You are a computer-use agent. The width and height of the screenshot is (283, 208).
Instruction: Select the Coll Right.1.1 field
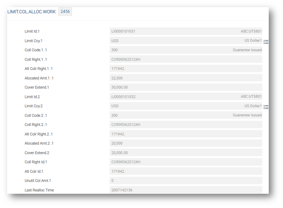click(186, 59)
